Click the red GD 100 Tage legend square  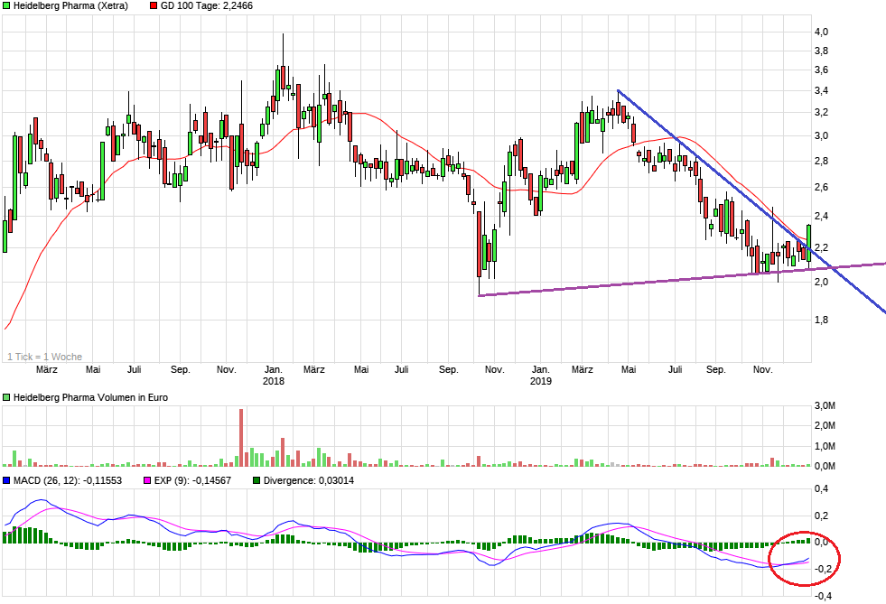pos(153,5)
